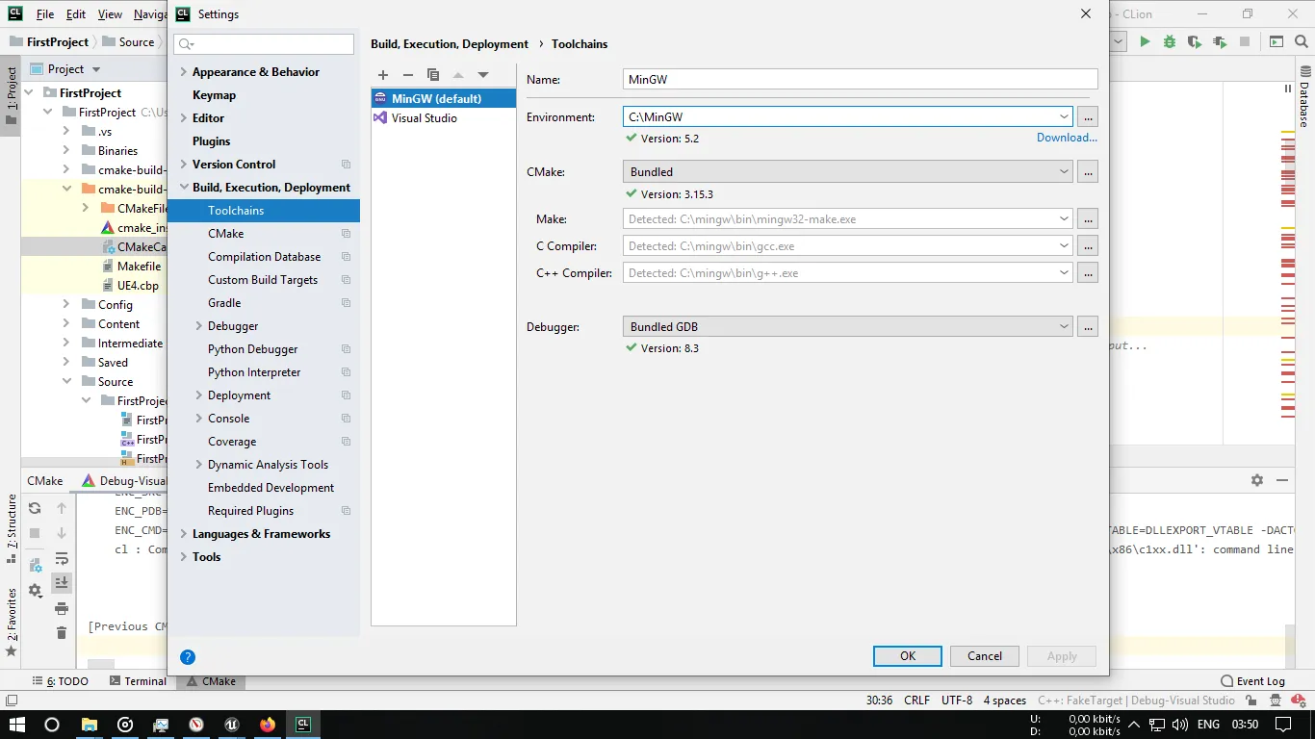Open the Custom Build Targets settings page
Screen dimensions: 1315x739
click(x=264, y=280)
